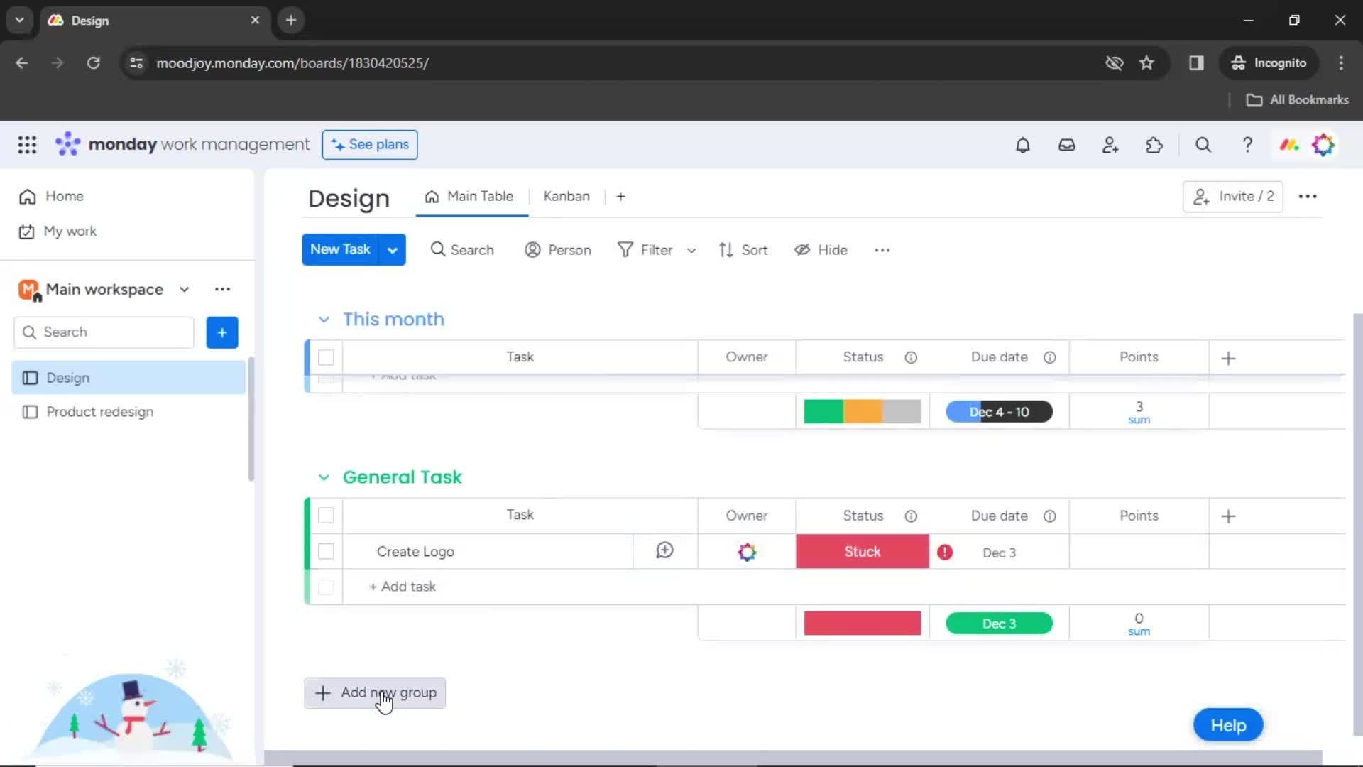Toggle checkbox for Create Logo task

[x=327, y=550]
